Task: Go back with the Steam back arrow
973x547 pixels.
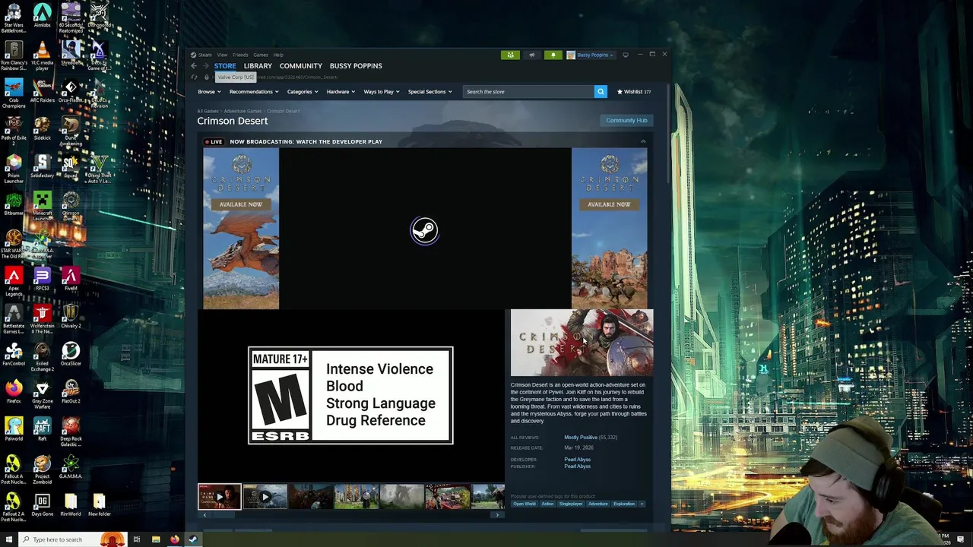Action: tap(194, 66)
